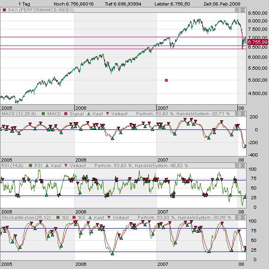Click the green %D legend square
The height and width of the screenshot is (269, 269).
pyautogui.click(x=58, y=218)
